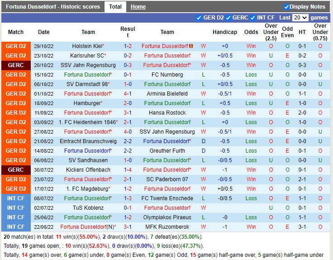Click the 1-2 score for Holstein Kiel match
Screen dimensions: 333x260
(128, 46)
